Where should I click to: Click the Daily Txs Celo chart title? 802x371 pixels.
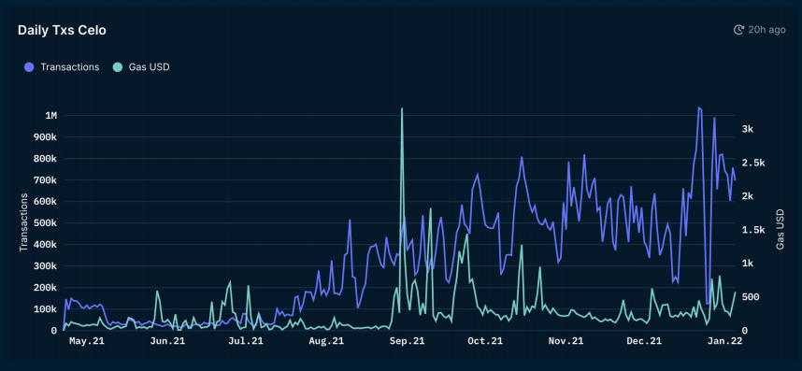click(62, 30)
